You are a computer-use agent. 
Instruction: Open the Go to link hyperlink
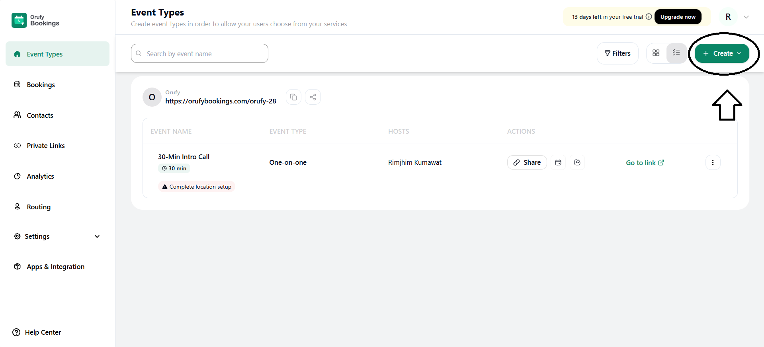[x=645, y=163]
